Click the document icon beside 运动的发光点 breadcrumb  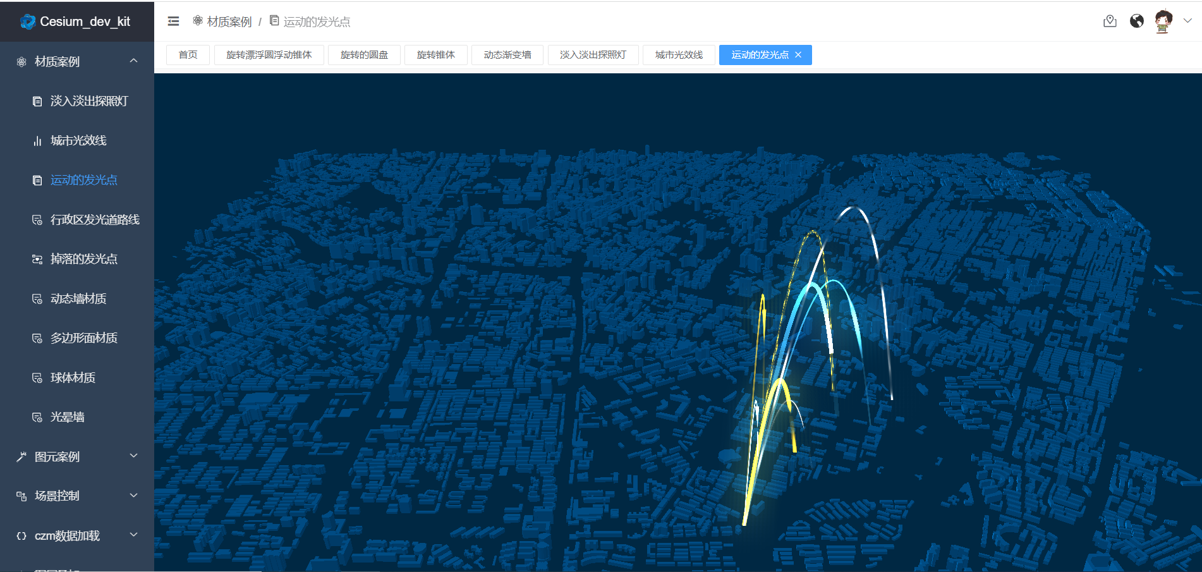[x=274, y=21]
